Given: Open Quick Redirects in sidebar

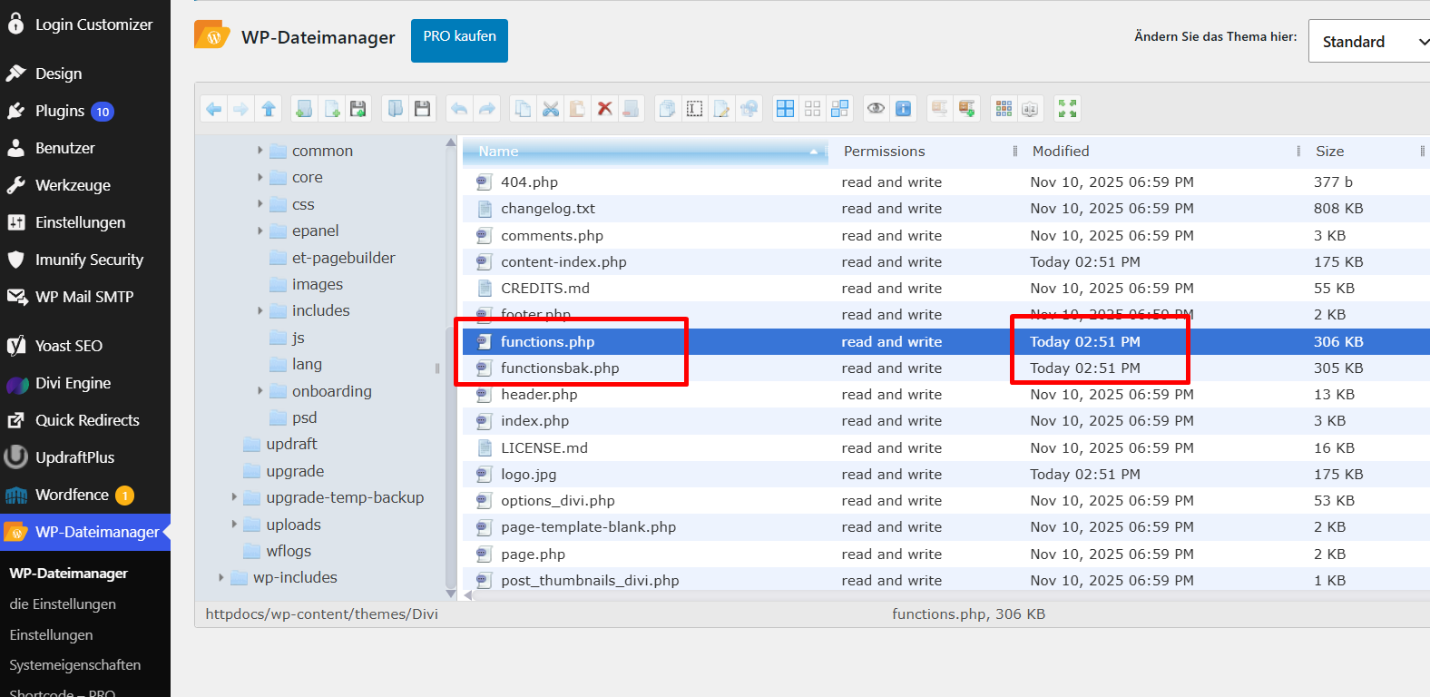Looking at the screenshot, I should point(85,420).
